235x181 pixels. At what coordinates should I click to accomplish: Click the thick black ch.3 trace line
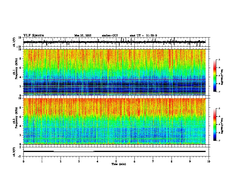(115, 151)
